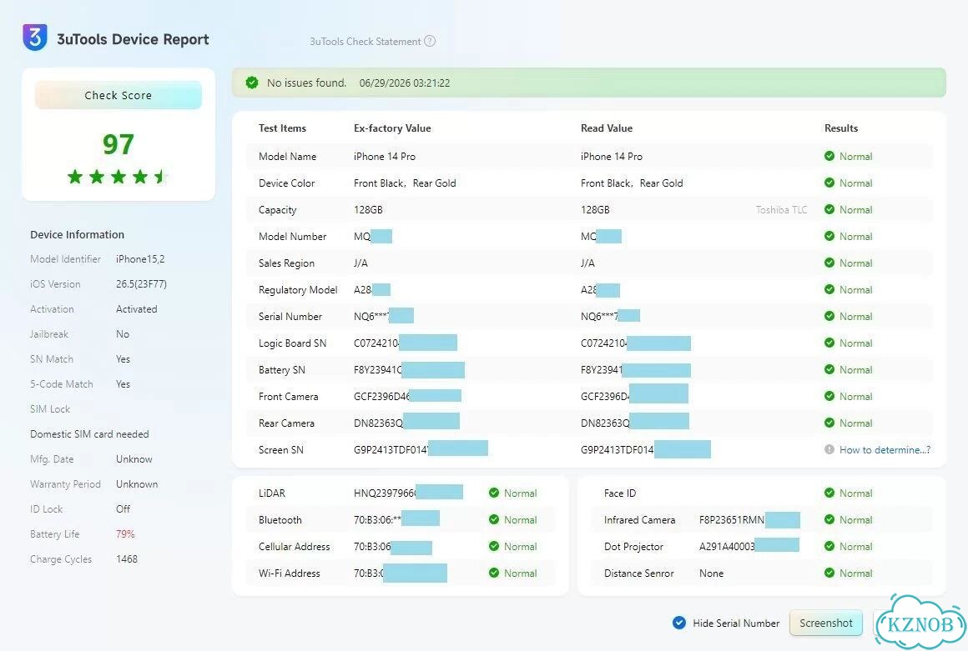
Task: Open the 3uTools Check Statement help icon
Action: [x=431, y=42]
